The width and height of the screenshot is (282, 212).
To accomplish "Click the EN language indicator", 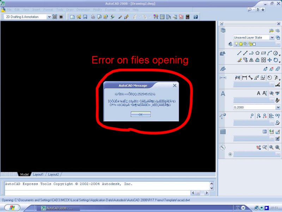I will point(238,208).
